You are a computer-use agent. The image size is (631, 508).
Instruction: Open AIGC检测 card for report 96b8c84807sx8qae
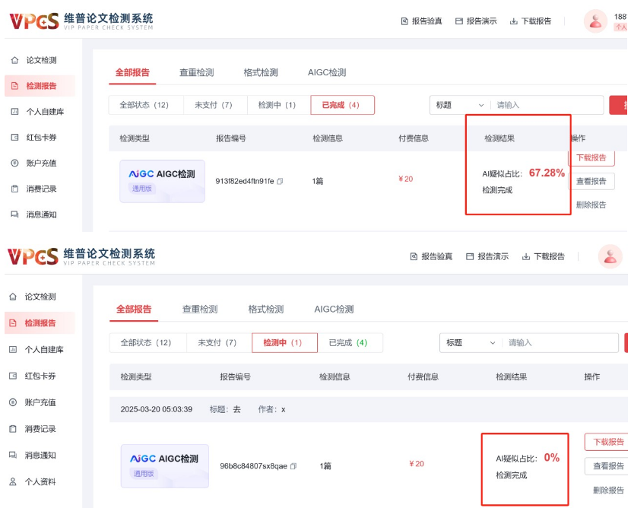pos(164,466)
